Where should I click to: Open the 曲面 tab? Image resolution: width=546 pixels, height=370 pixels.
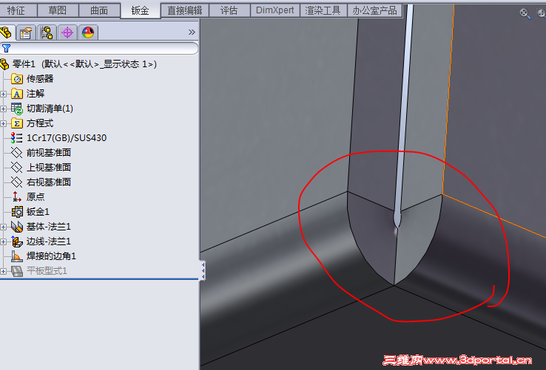(100, 10)
